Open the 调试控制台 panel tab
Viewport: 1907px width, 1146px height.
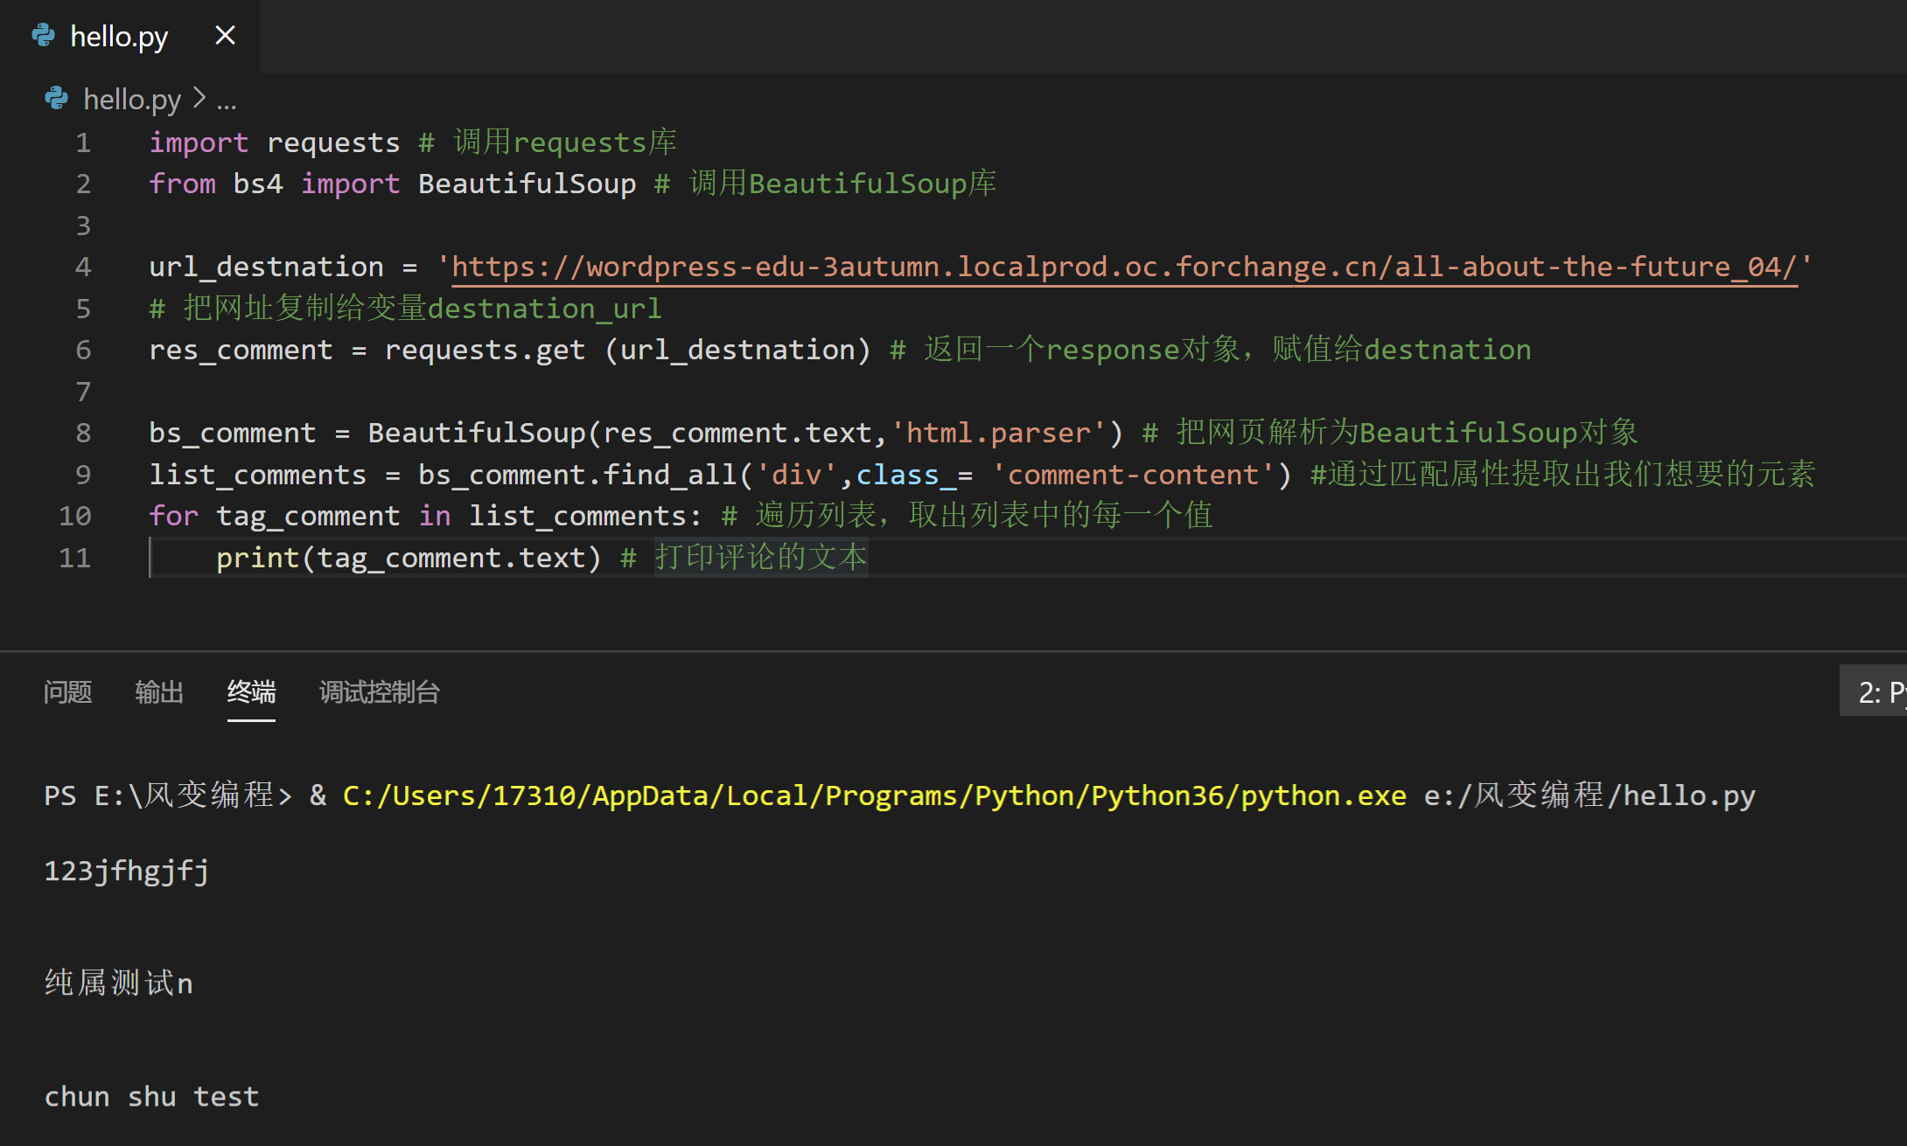pyautogui.click(x=379, y=692)
